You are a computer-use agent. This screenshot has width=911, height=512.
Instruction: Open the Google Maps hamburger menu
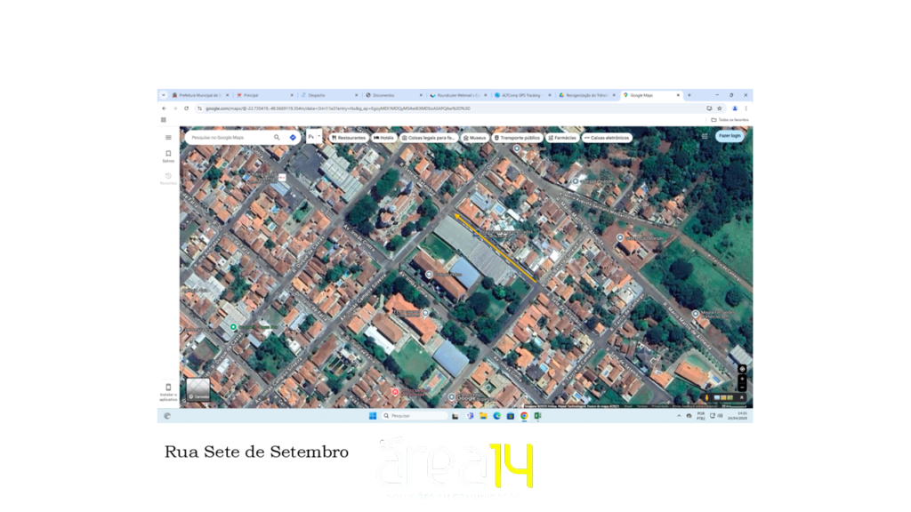click(168, 138)
